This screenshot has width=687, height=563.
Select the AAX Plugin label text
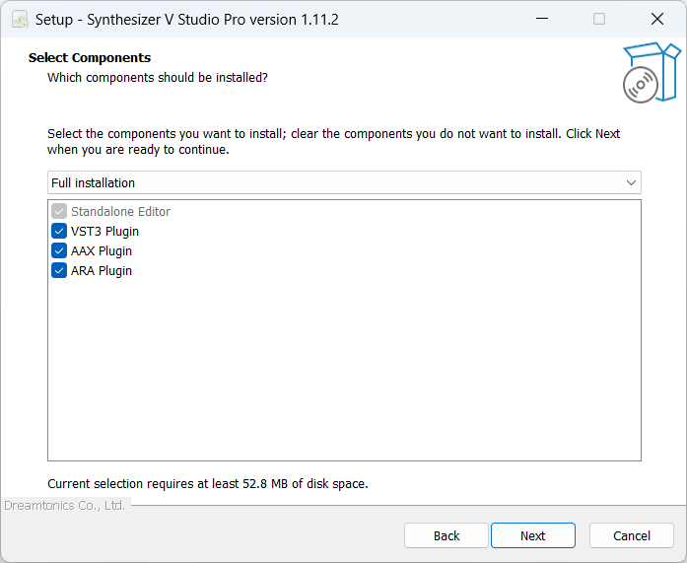[x=102, y=251]
